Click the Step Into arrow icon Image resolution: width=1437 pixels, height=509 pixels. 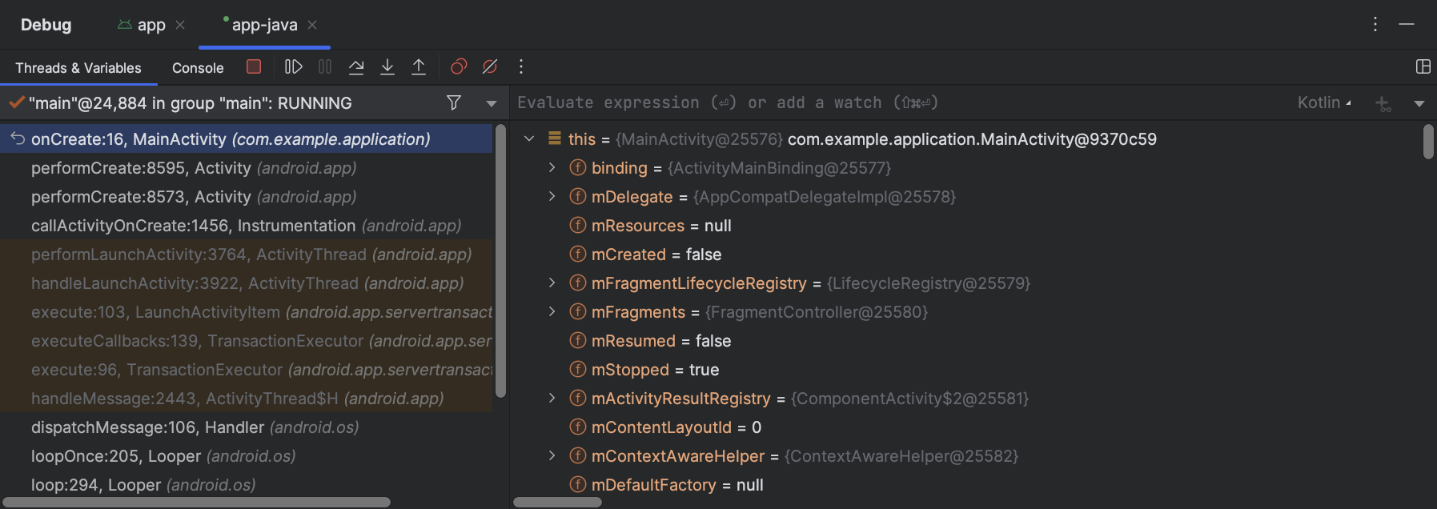(387, 67)
